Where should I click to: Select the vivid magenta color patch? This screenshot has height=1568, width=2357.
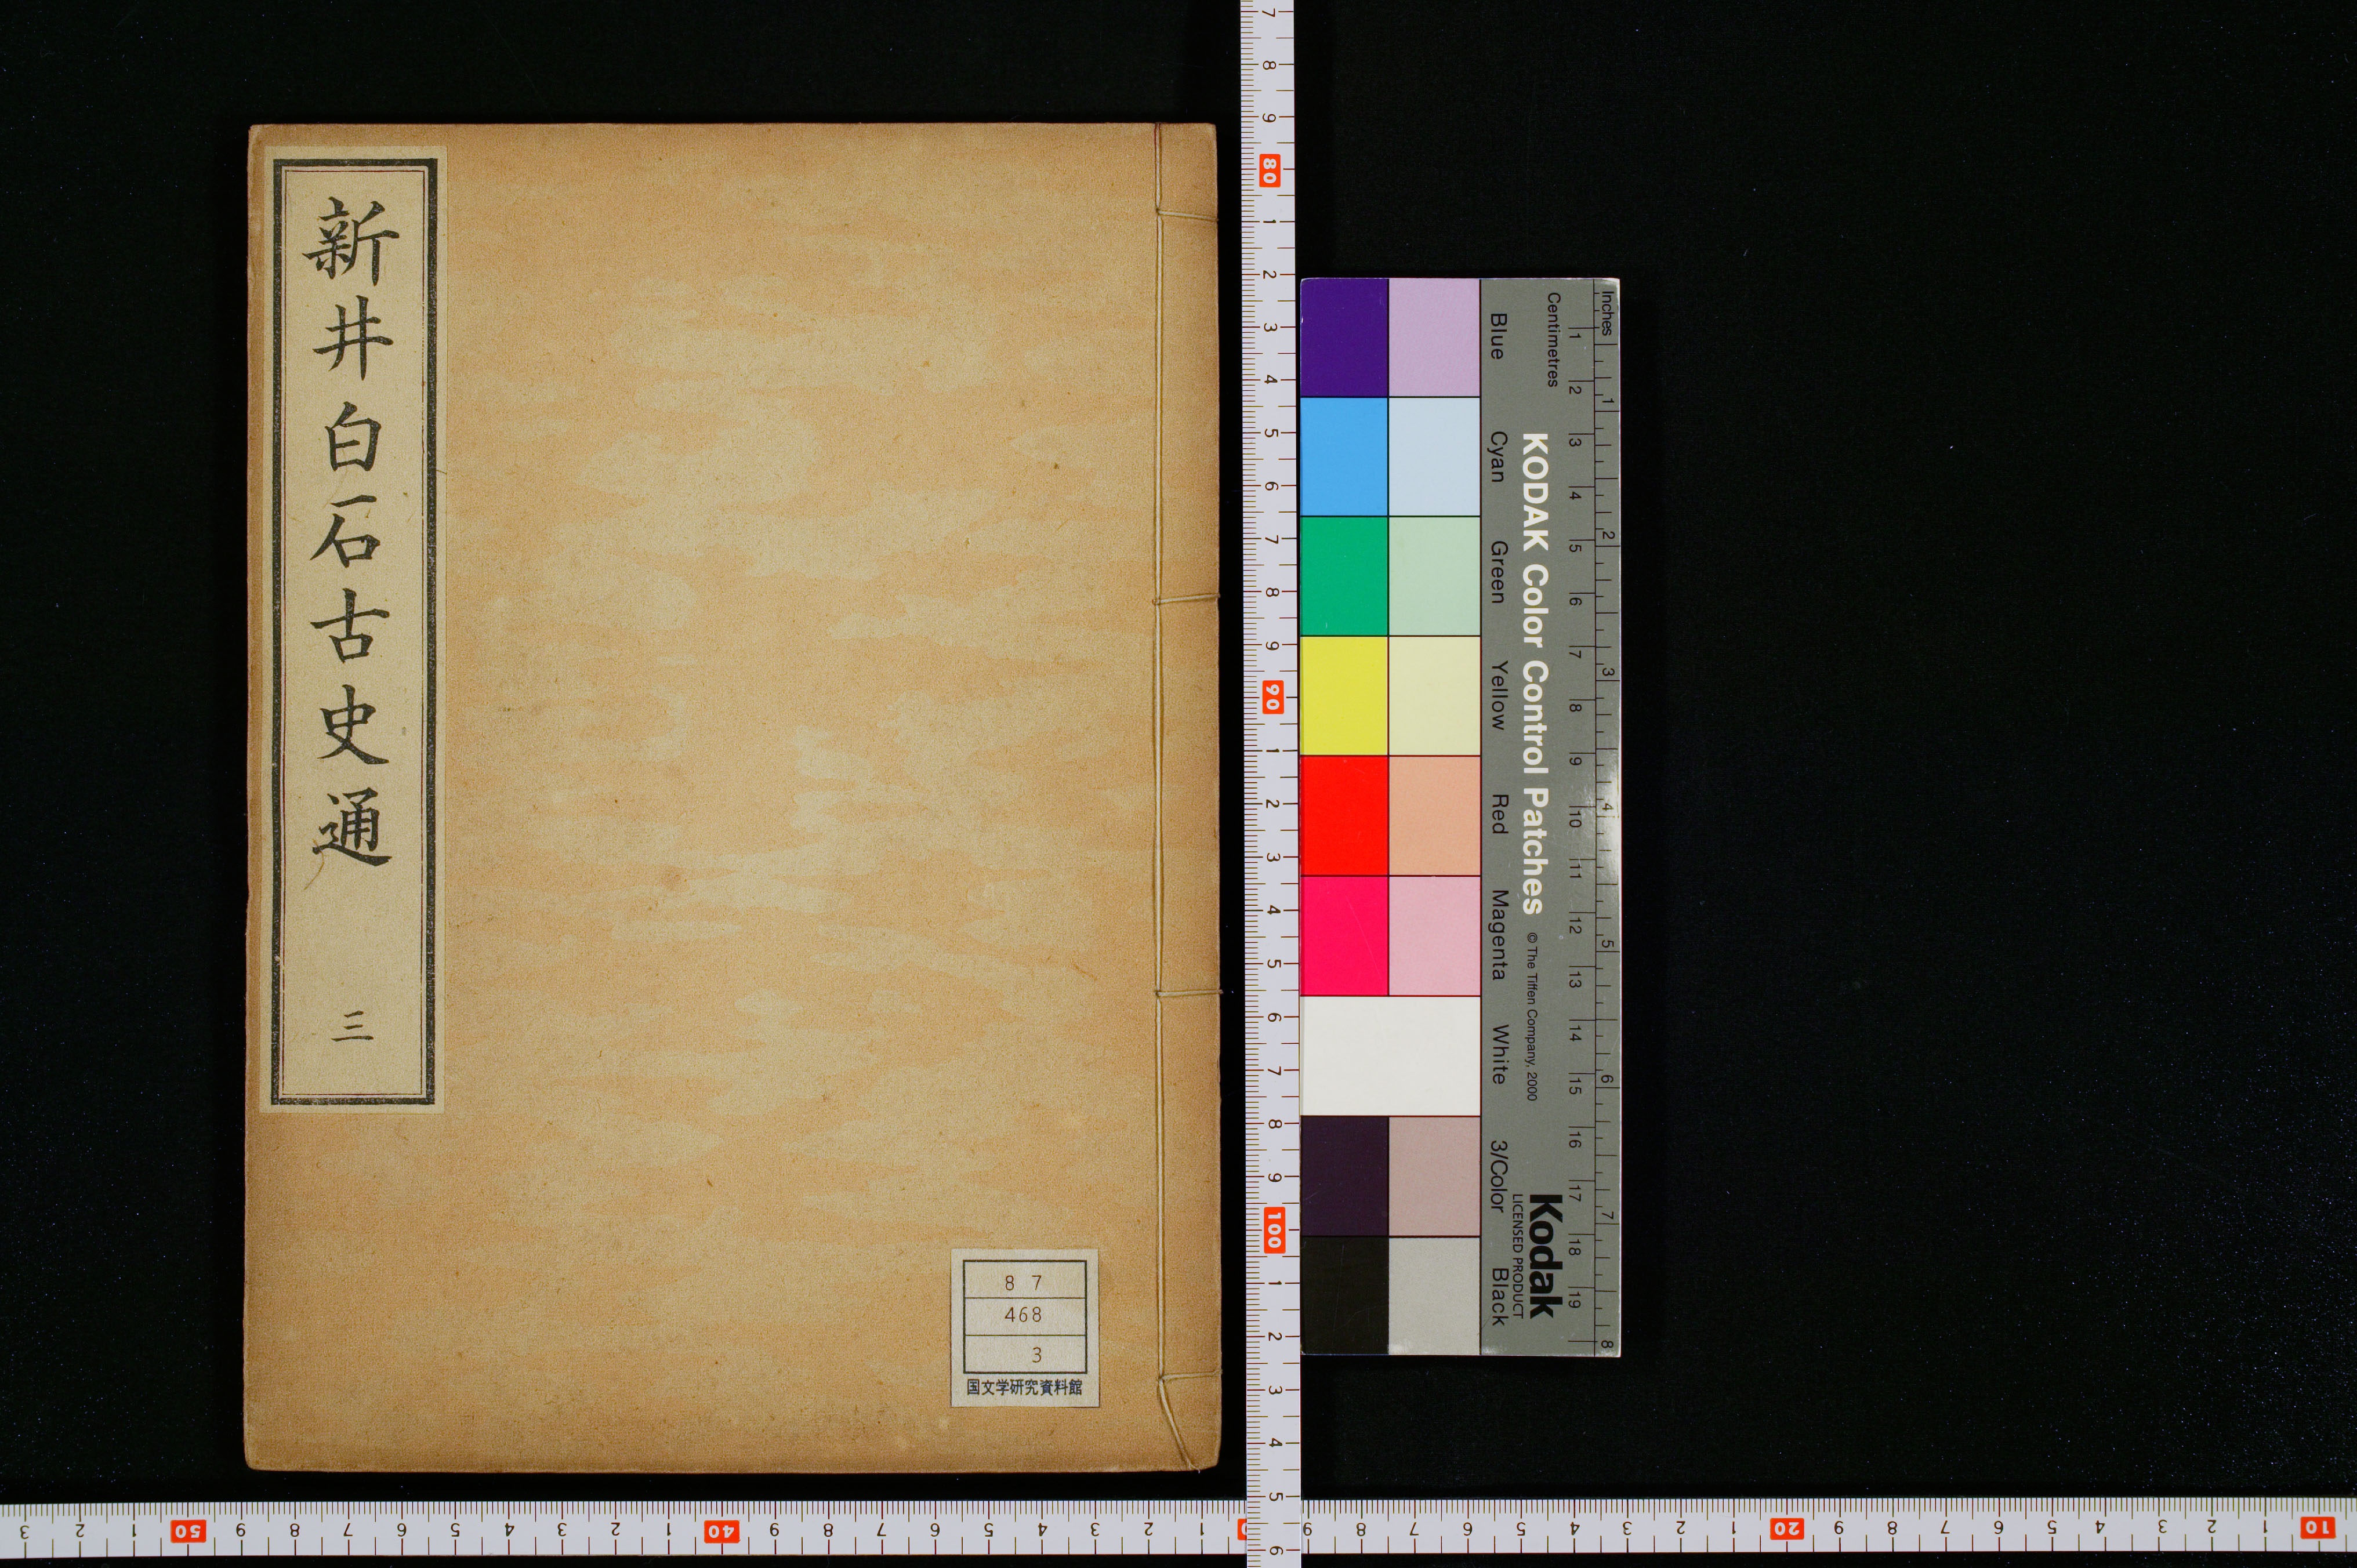coord(1343,935)
